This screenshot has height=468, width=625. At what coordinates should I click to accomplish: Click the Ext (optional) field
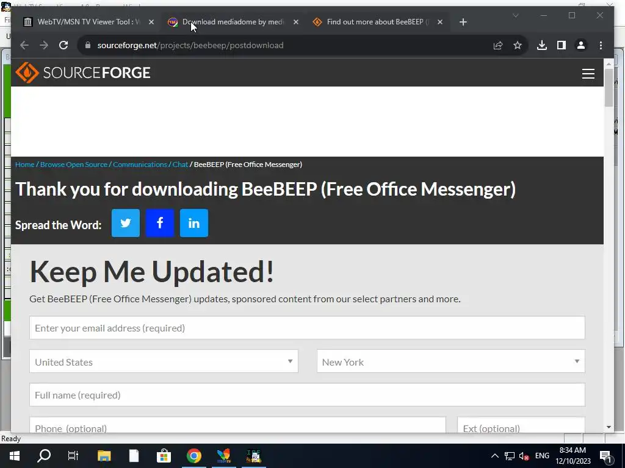[521, 425]
